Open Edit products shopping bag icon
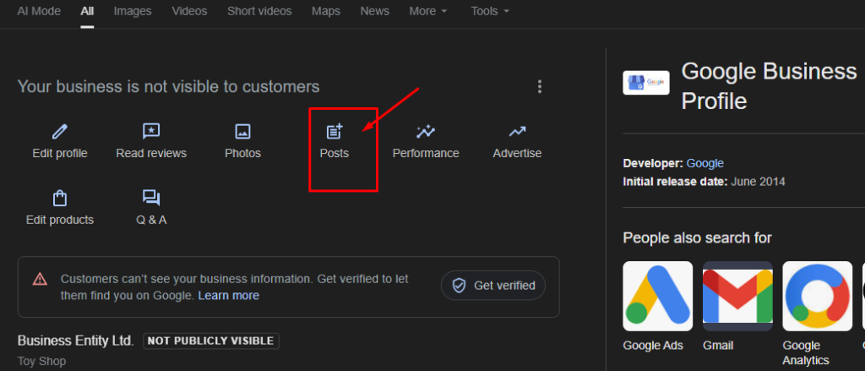Screen dimensions: 865x371 tap(60, 199)
